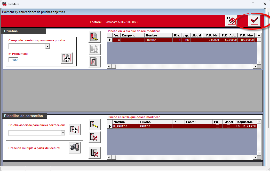Toggle Pri. checkbox for PI_PRUEBA

tap(218, 126)
